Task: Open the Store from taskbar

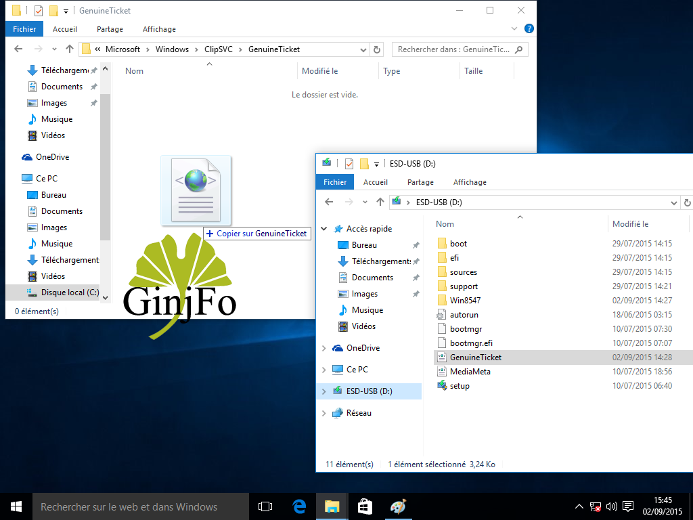Action: (365, 506)
